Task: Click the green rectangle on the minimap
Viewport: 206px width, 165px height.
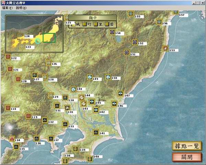Action: [x=49, y=38]
